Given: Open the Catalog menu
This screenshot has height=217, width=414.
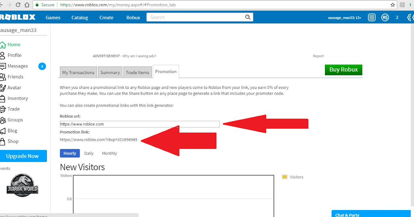Looking at the screenshot, I should tap(80, 18).
